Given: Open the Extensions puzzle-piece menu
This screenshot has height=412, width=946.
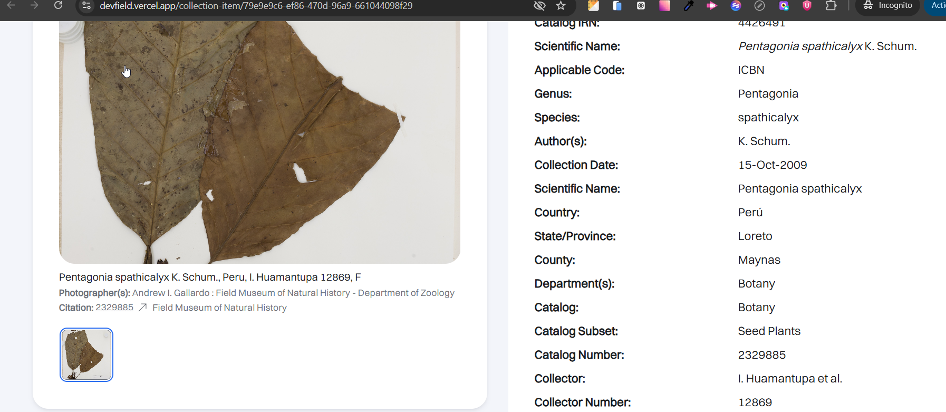Looking at the screenshot, I should pyautogui.click(x=831, y=6).
